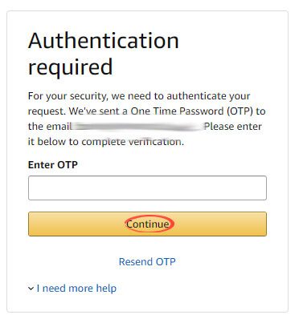Submit the form with the Continue button

147,224
